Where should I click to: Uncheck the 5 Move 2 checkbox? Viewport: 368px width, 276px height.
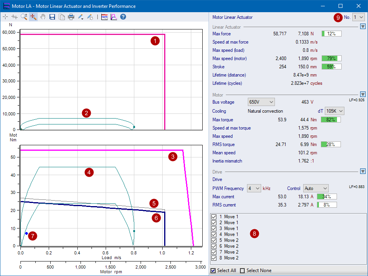[214, 240]
